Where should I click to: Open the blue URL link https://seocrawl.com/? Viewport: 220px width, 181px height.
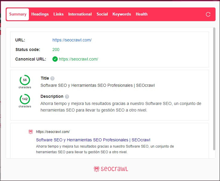point(72,40)
